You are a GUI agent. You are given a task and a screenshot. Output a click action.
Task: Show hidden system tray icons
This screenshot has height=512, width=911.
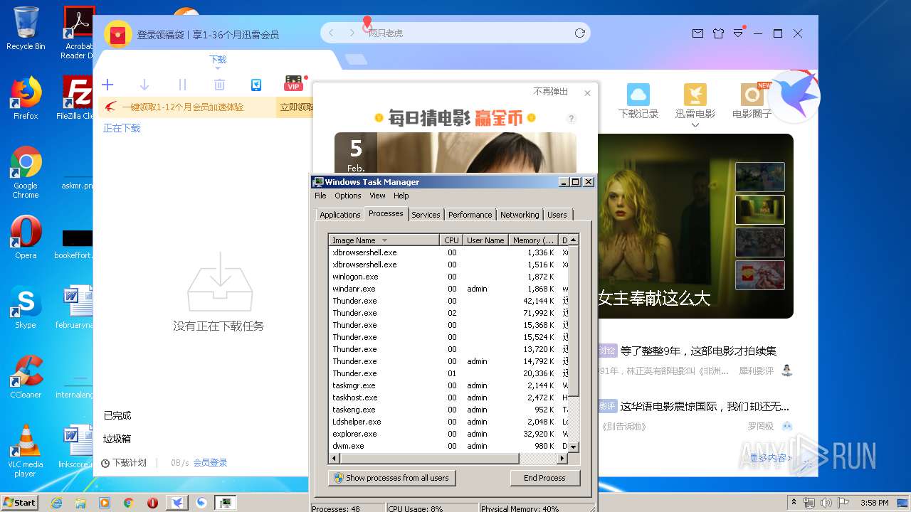tap(794, 502)
